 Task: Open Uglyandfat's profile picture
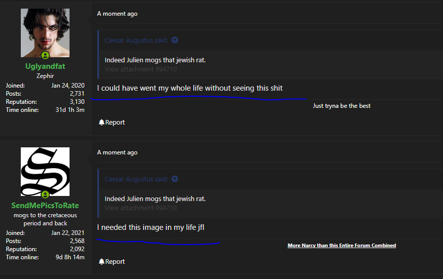tap(45, 33)
